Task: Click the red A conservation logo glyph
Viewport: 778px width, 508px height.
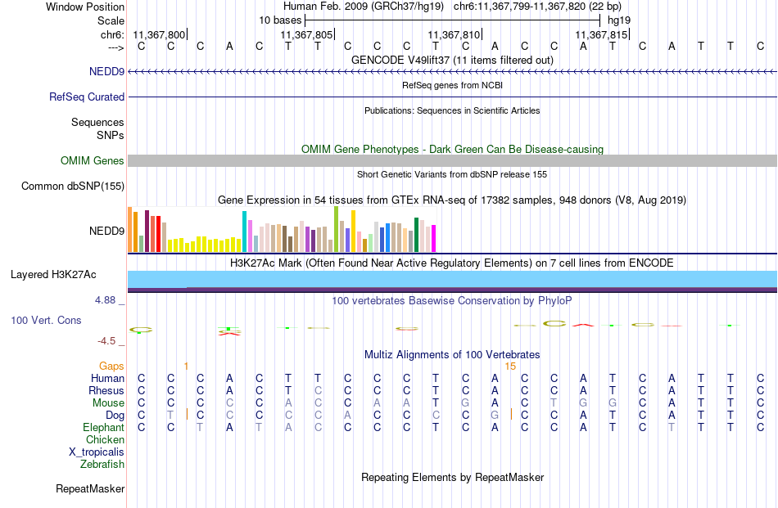Action: tap(583, 325)
